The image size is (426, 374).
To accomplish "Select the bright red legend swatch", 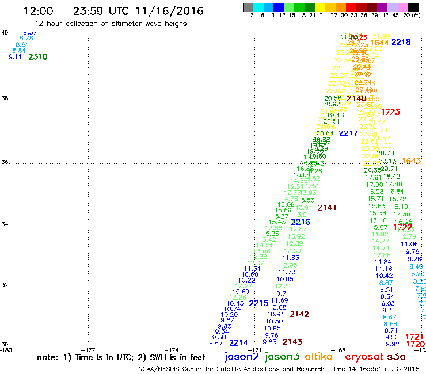I will pyautogui.click(x=351, y=7).
